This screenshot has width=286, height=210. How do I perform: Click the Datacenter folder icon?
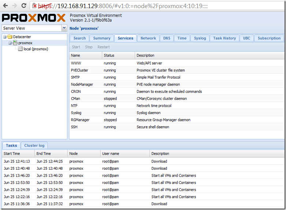tap(10, 37)
